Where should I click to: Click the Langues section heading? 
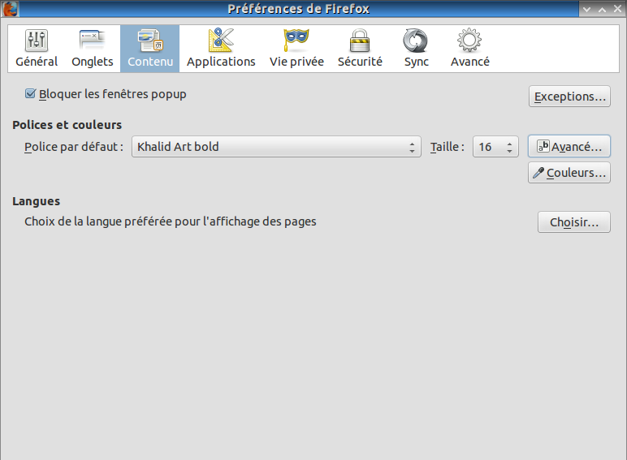[37, 201]
